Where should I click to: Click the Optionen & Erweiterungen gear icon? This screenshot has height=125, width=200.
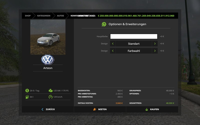pyautogui.click(x=104, y=24)
